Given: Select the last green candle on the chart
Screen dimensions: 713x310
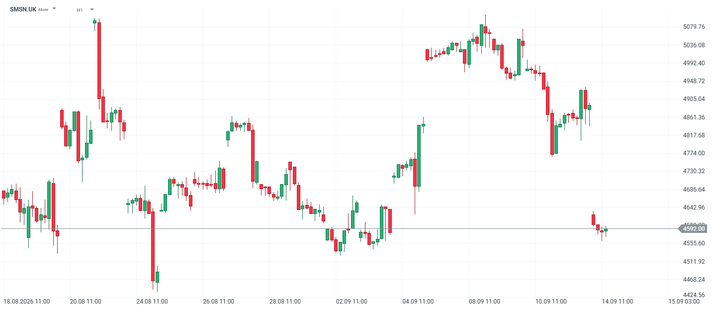Looking at the screenshot, I should (x=606, y=230).
